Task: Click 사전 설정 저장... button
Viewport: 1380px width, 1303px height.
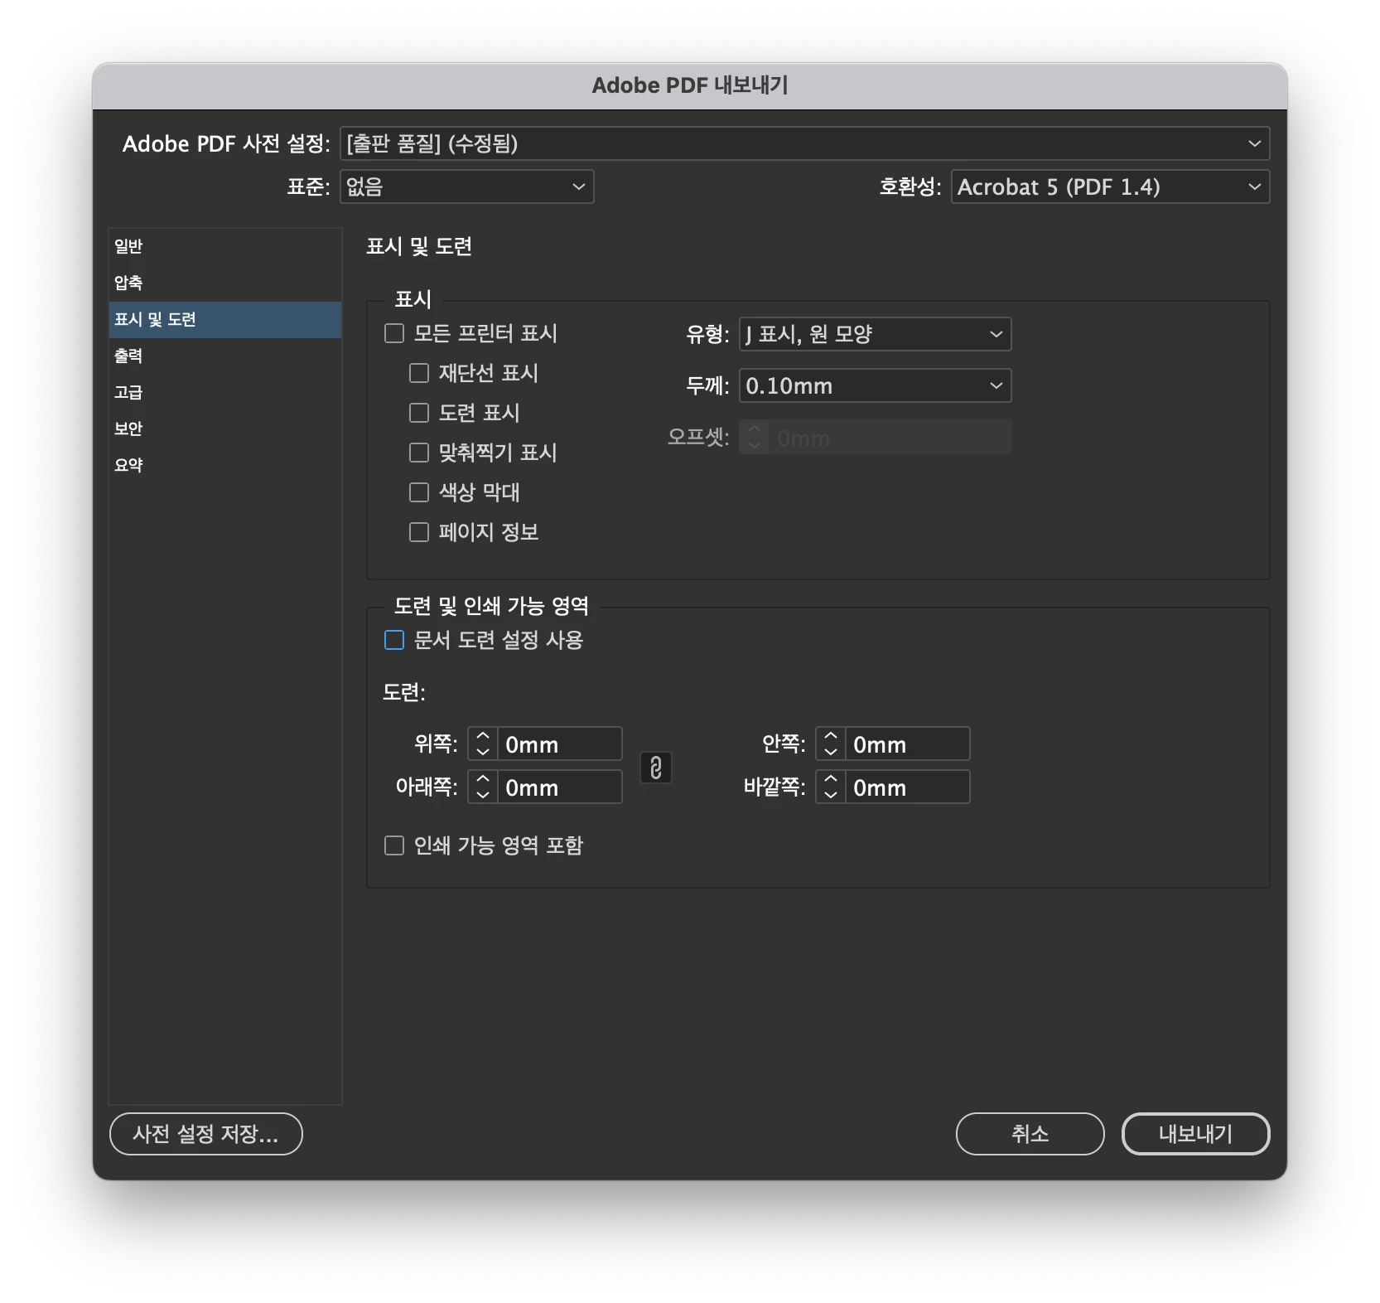Action: (x=206, y=1134)
